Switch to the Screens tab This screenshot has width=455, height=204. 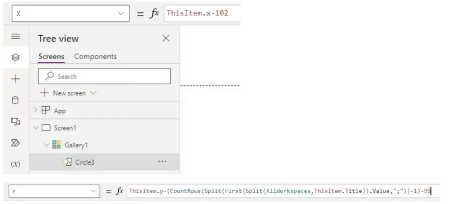pyautogui.click(x=51, y=57)
